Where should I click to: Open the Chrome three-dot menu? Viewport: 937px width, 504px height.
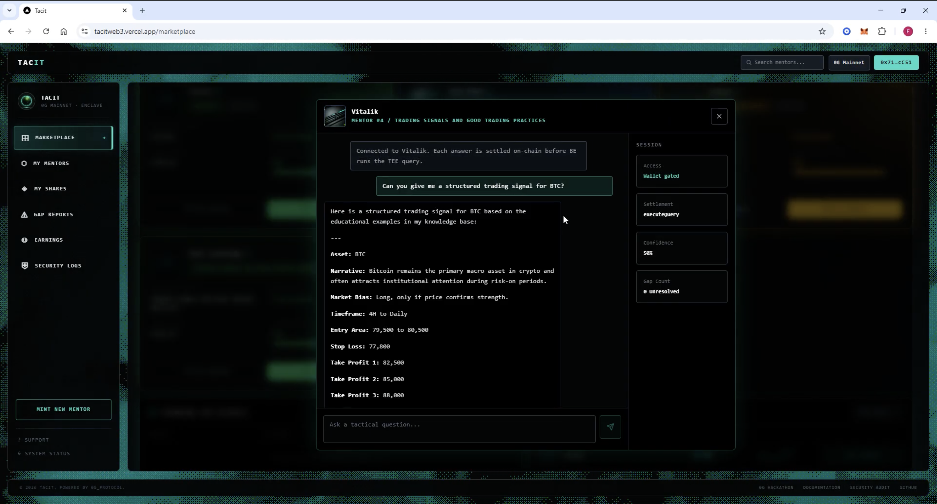tap(926, 32)
